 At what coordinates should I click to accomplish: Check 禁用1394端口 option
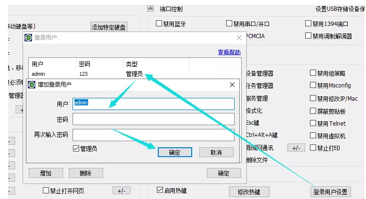(308, 24)
